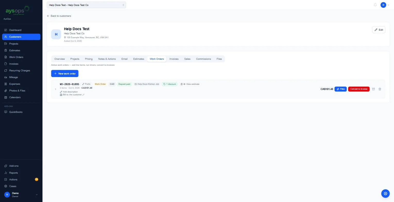The height and width of the screenshot is (202, 394).
Task: Open the customer selector dropdown
Action: click(x=86, y=5)
